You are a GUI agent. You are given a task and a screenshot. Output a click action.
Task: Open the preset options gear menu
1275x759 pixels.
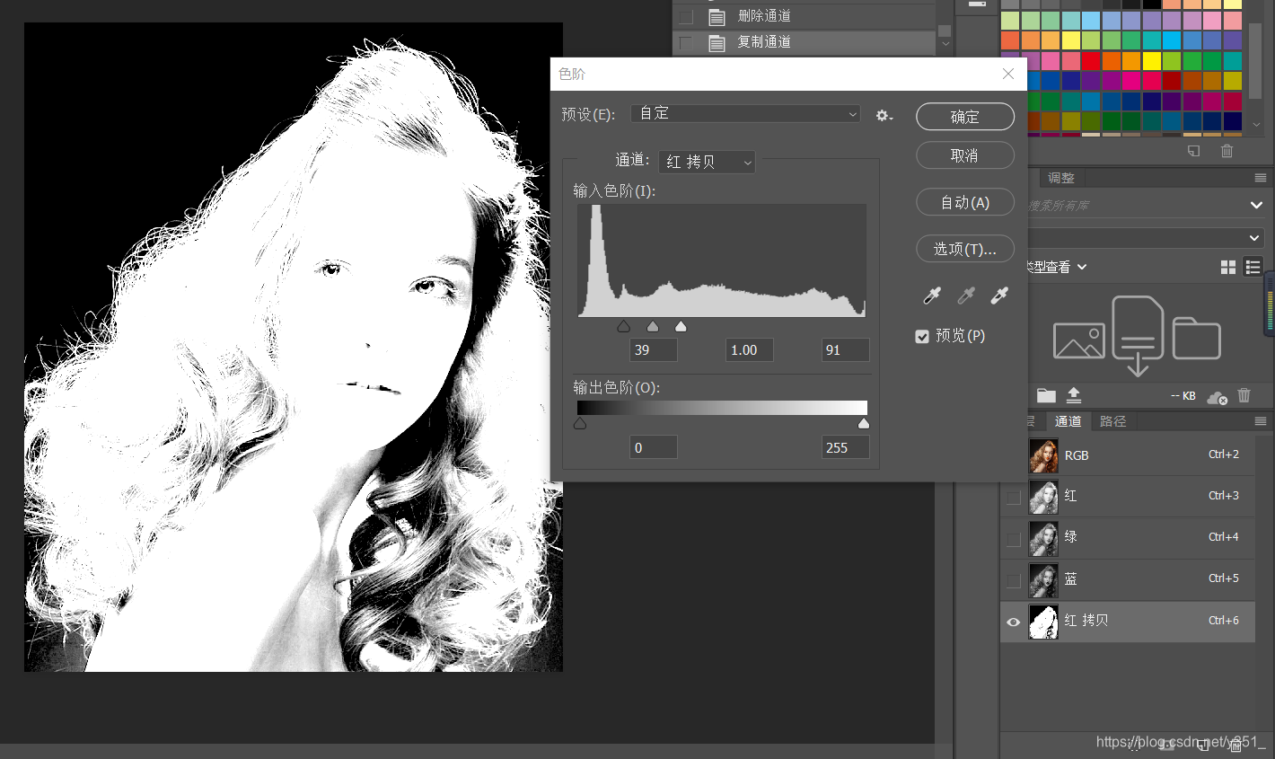coord(884,115)
